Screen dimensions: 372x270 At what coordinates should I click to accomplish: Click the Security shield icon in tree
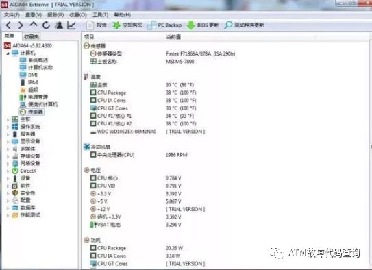[15, 193]
